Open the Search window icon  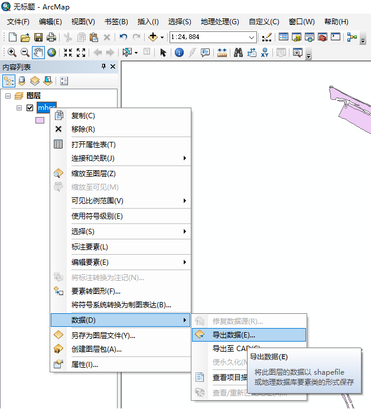point(310,37)
